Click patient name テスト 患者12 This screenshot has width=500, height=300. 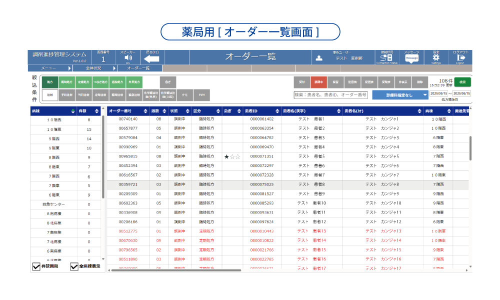[311, 222]
